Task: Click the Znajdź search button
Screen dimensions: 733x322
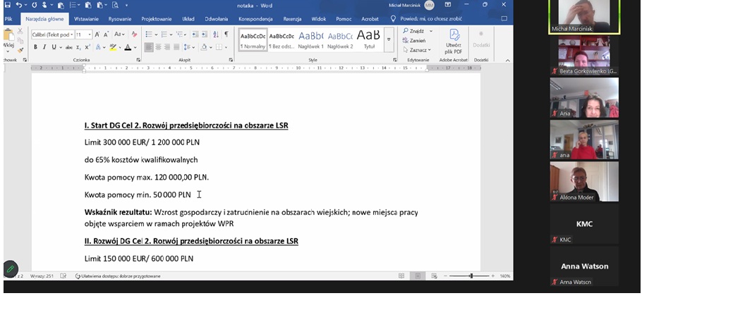Action: 414,31
